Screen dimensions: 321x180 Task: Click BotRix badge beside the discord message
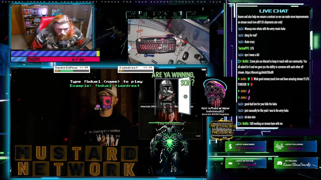click(x=239, y=61)
